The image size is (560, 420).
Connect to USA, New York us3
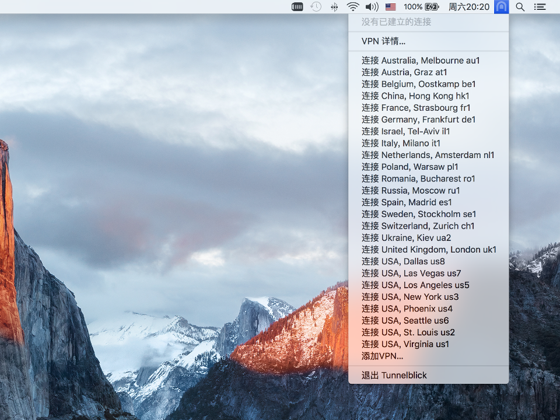429,297
